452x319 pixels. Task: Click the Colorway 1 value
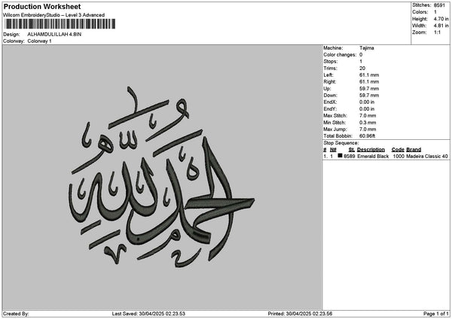click(39, 41)
